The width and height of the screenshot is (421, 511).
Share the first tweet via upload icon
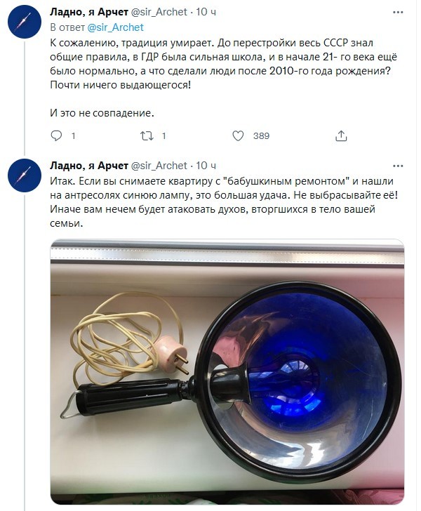(x=341, y=135)
